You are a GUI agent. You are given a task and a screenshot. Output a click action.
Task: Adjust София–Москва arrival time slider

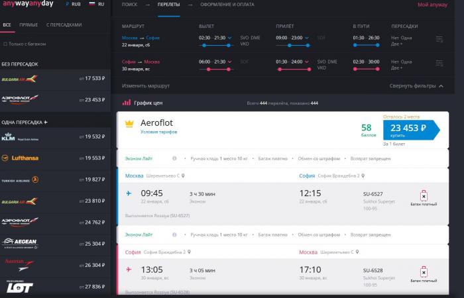click(294, 69)
